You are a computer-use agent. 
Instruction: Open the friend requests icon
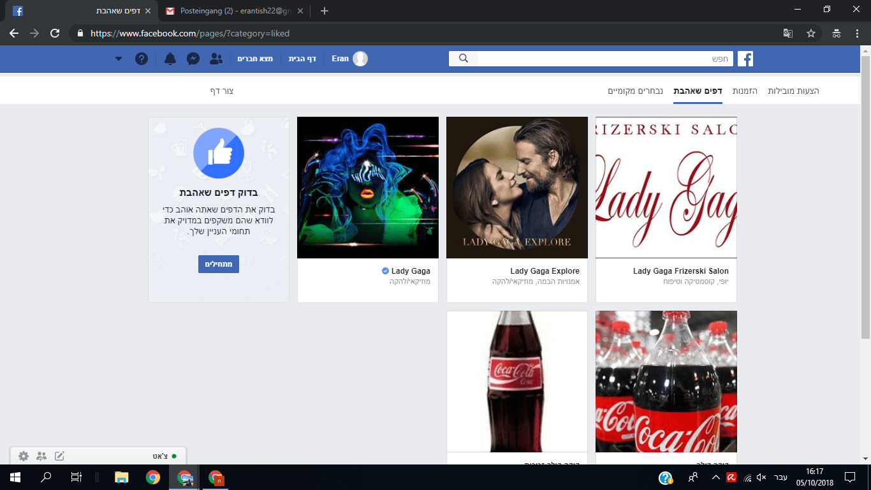[216, 59]
